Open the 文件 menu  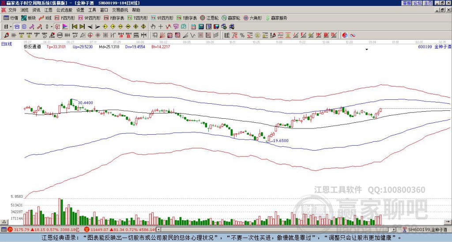pyautogui.click(x=12, y=10)
